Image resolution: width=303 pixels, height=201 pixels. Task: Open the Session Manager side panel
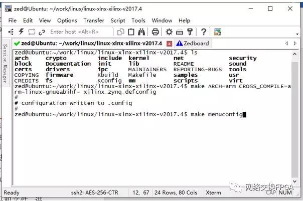pos(6,63)
